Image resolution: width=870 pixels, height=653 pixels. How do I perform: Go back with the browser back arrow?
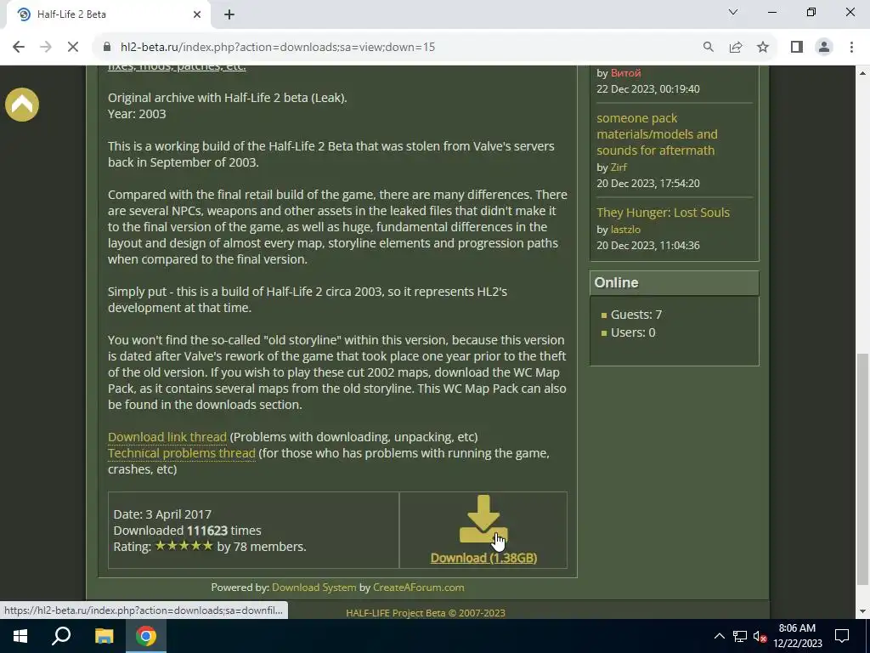pos(19,48)
